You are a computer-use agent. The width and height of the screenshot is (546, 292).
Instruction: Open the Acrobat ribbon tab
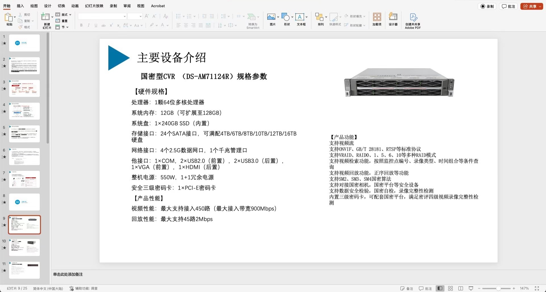coord(158,6)
